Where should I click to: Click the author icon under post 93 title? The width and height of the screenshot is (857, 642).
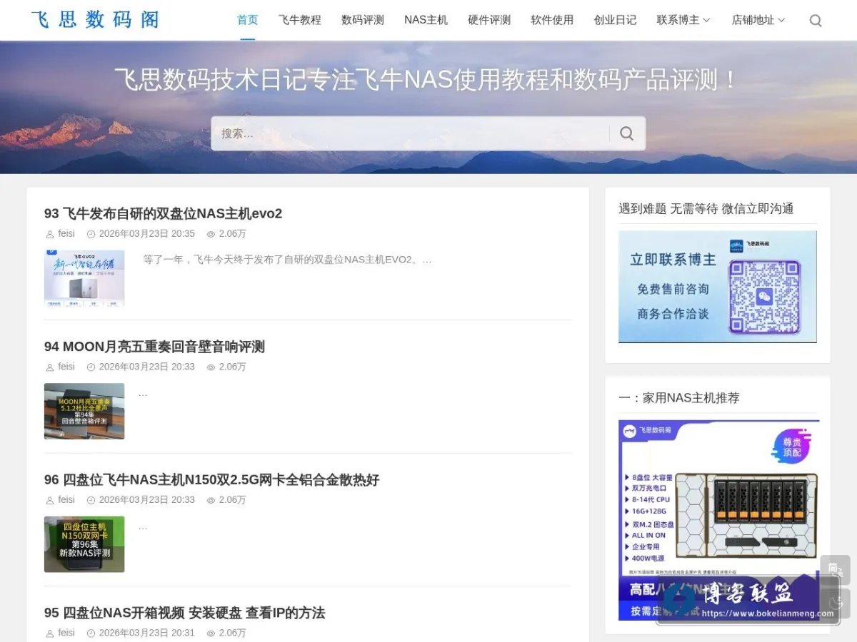tap(49, 234)
